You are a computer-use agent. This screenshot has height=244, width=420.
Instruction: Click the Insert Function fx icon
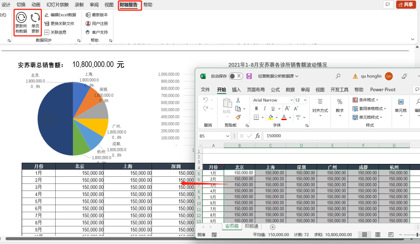click(258, 136)
